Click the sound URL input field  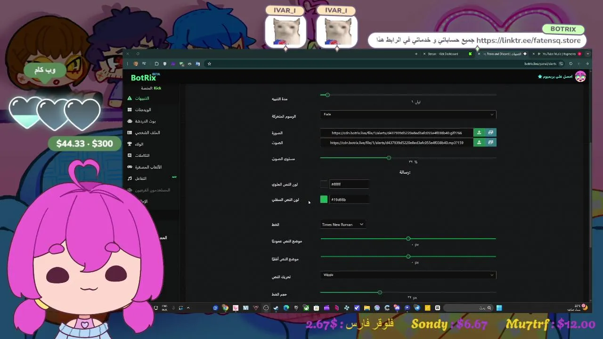click(397, 142)
